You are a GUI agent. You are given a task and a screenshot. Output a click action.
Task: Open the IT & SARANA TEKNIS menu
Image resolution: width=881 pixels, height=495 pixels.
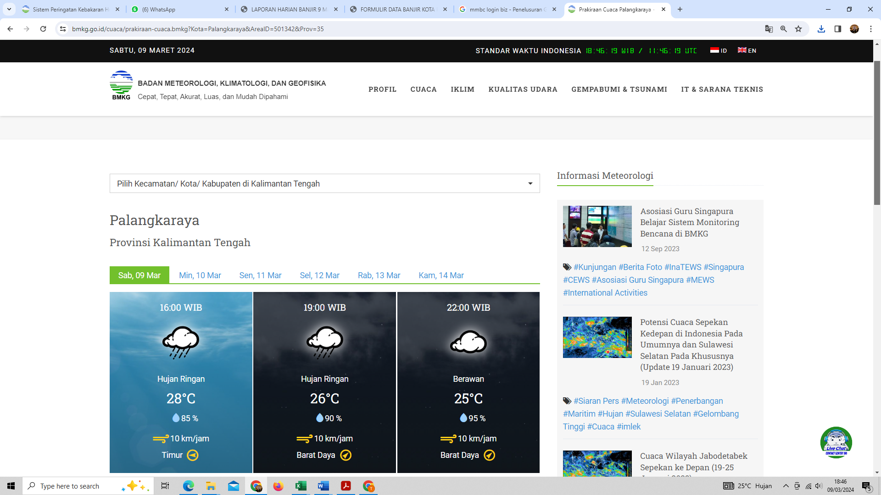click(722, 89)
